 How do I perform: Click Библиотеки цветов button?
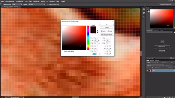(106, 35)
